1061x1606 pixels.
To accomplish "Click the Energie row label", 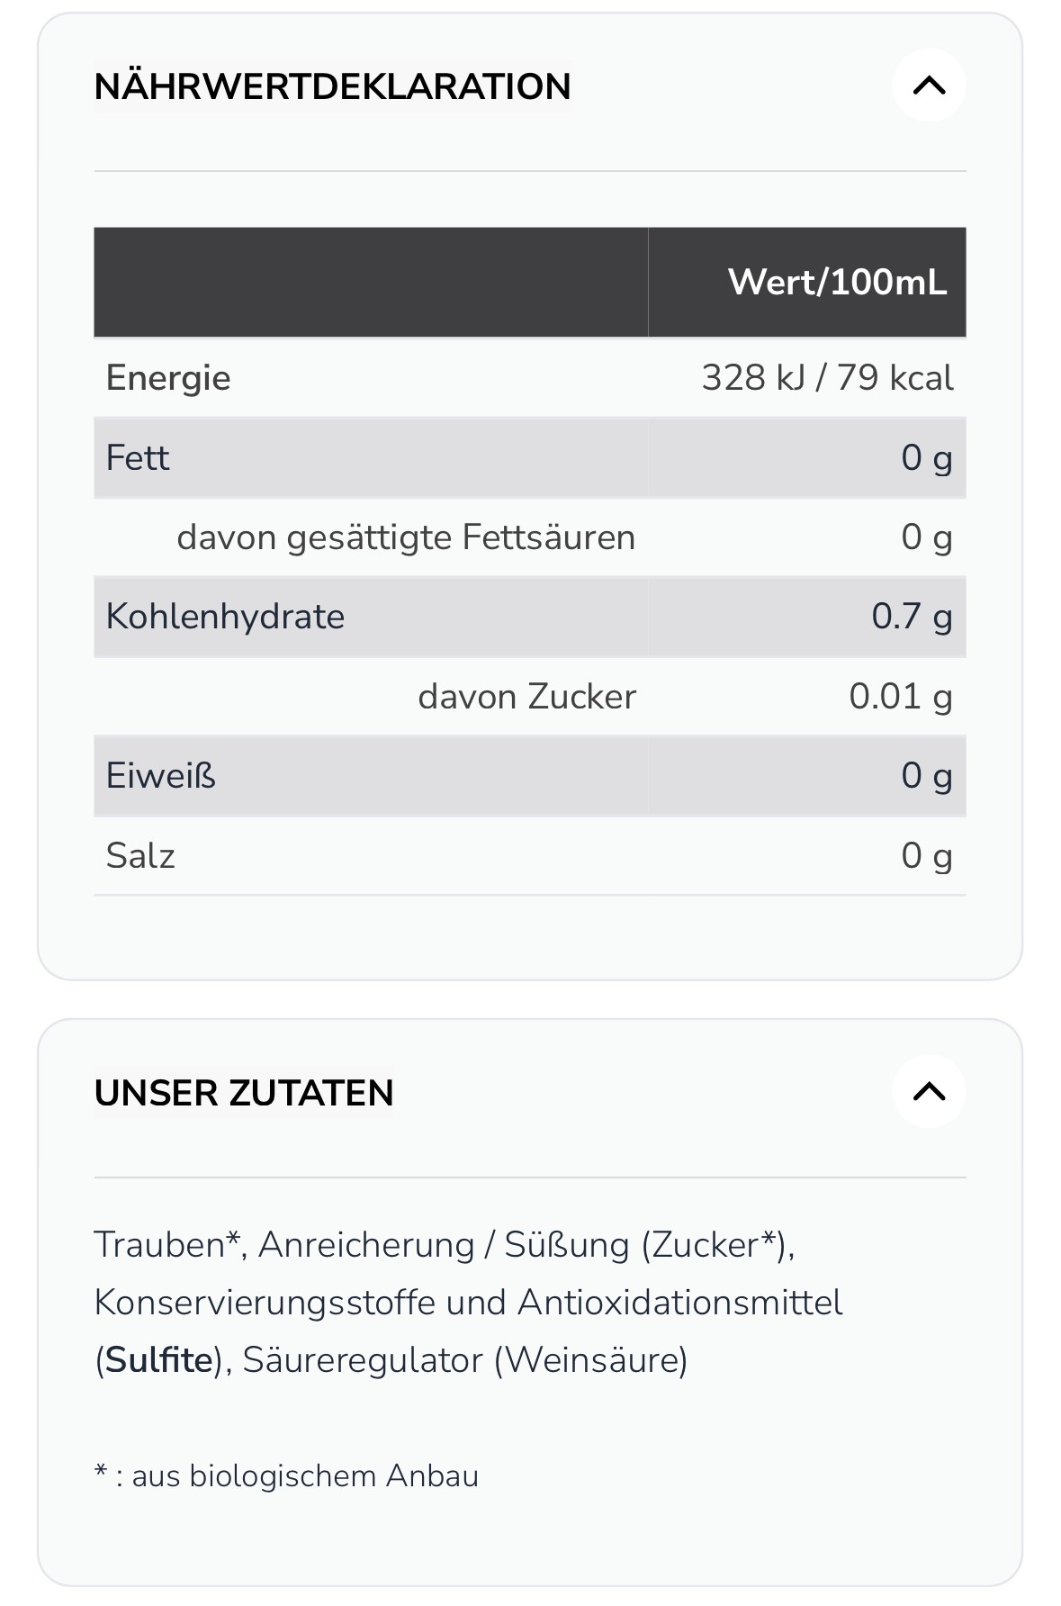I will [168, 378].
